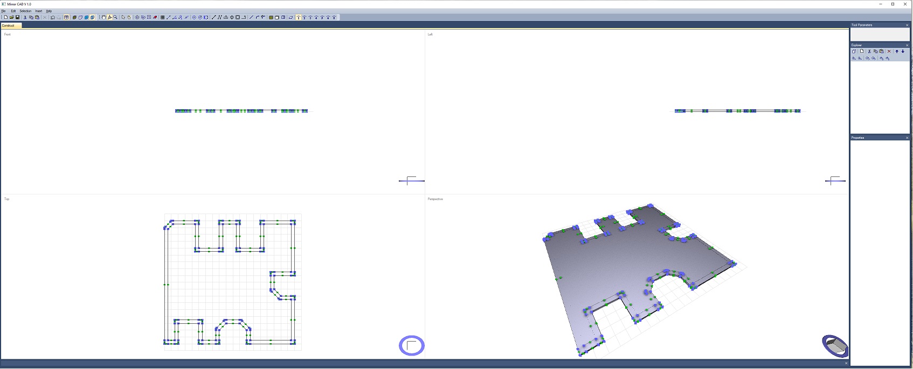Screen dimensions: 913x369
Task: Click the view cube in Perspective viewport
Action: tap(835, 346)
